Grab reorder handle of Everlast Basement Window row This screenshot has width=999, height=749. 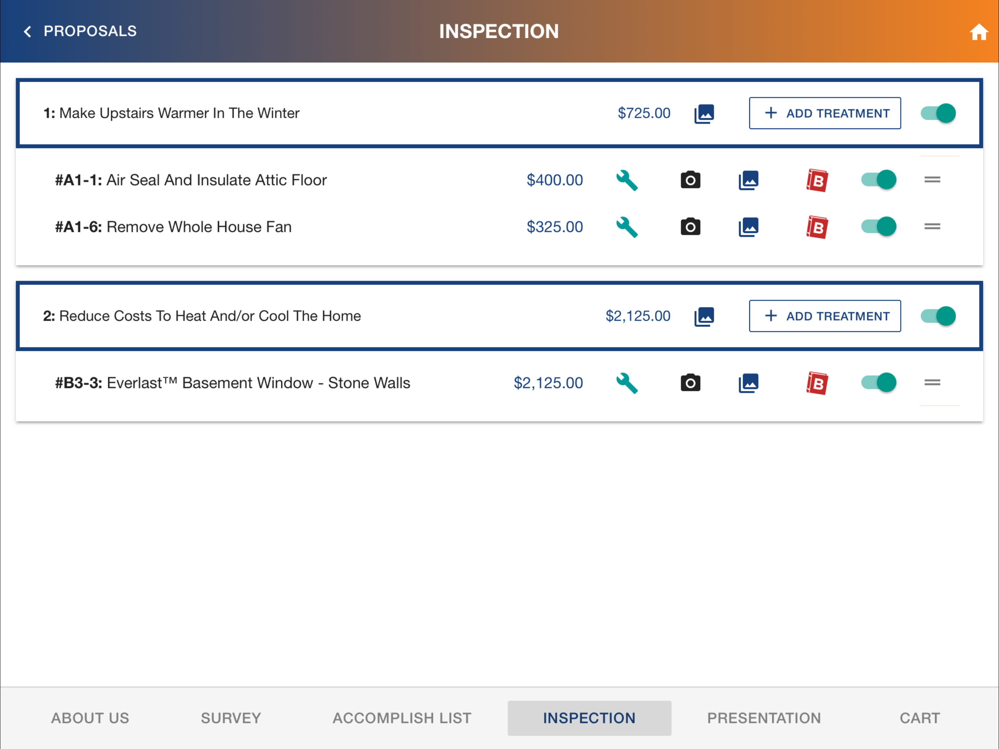click(x=932, y=383)
